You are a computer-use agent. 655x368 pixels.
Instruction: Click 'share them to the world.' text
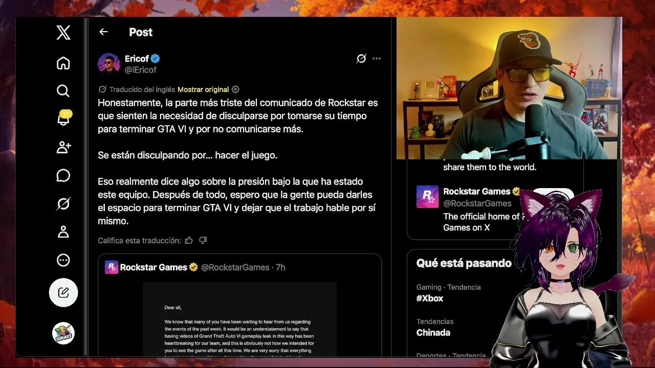coord(490,167)
